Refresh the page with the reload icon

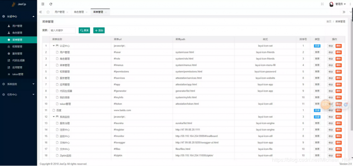click(x=51, y=4)
